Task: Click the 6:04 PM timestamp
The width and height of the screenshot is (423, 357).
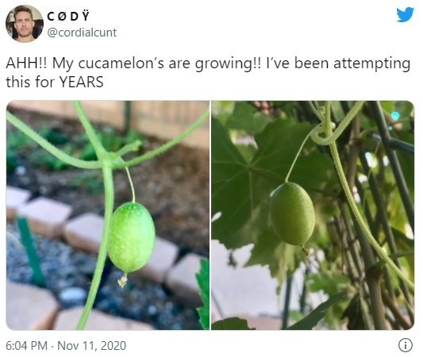Action: [26, 346]
